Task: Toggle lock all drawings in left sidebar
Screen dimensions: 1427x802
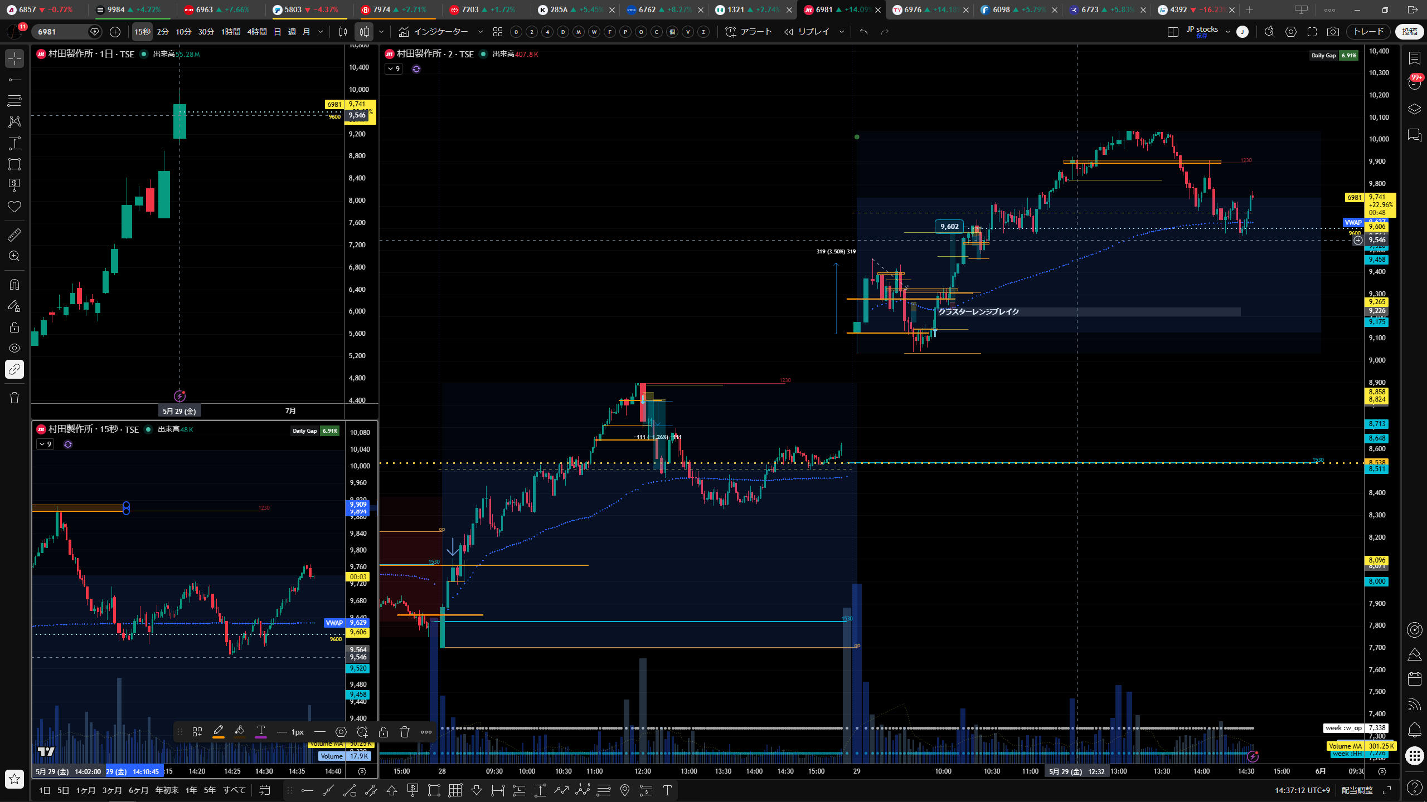Action: (14, 327)
